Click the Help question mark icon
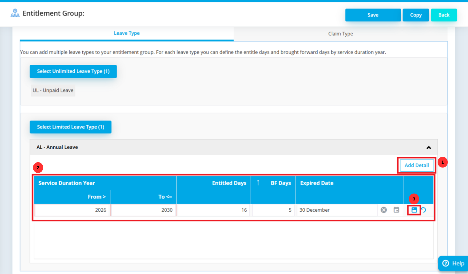468x274 pixels. pyautogui.click(x=446, y=263)
